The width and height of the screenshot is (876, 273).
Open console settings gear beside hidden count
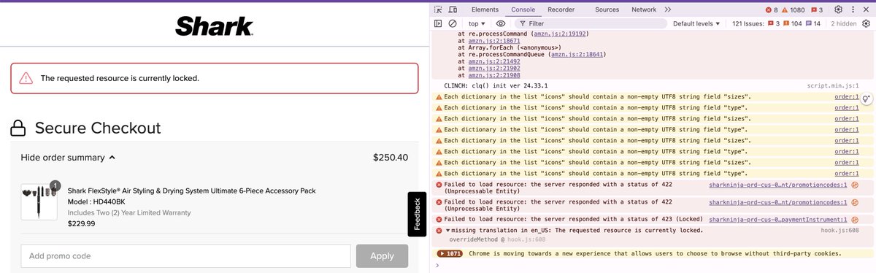tap(866, 23)
